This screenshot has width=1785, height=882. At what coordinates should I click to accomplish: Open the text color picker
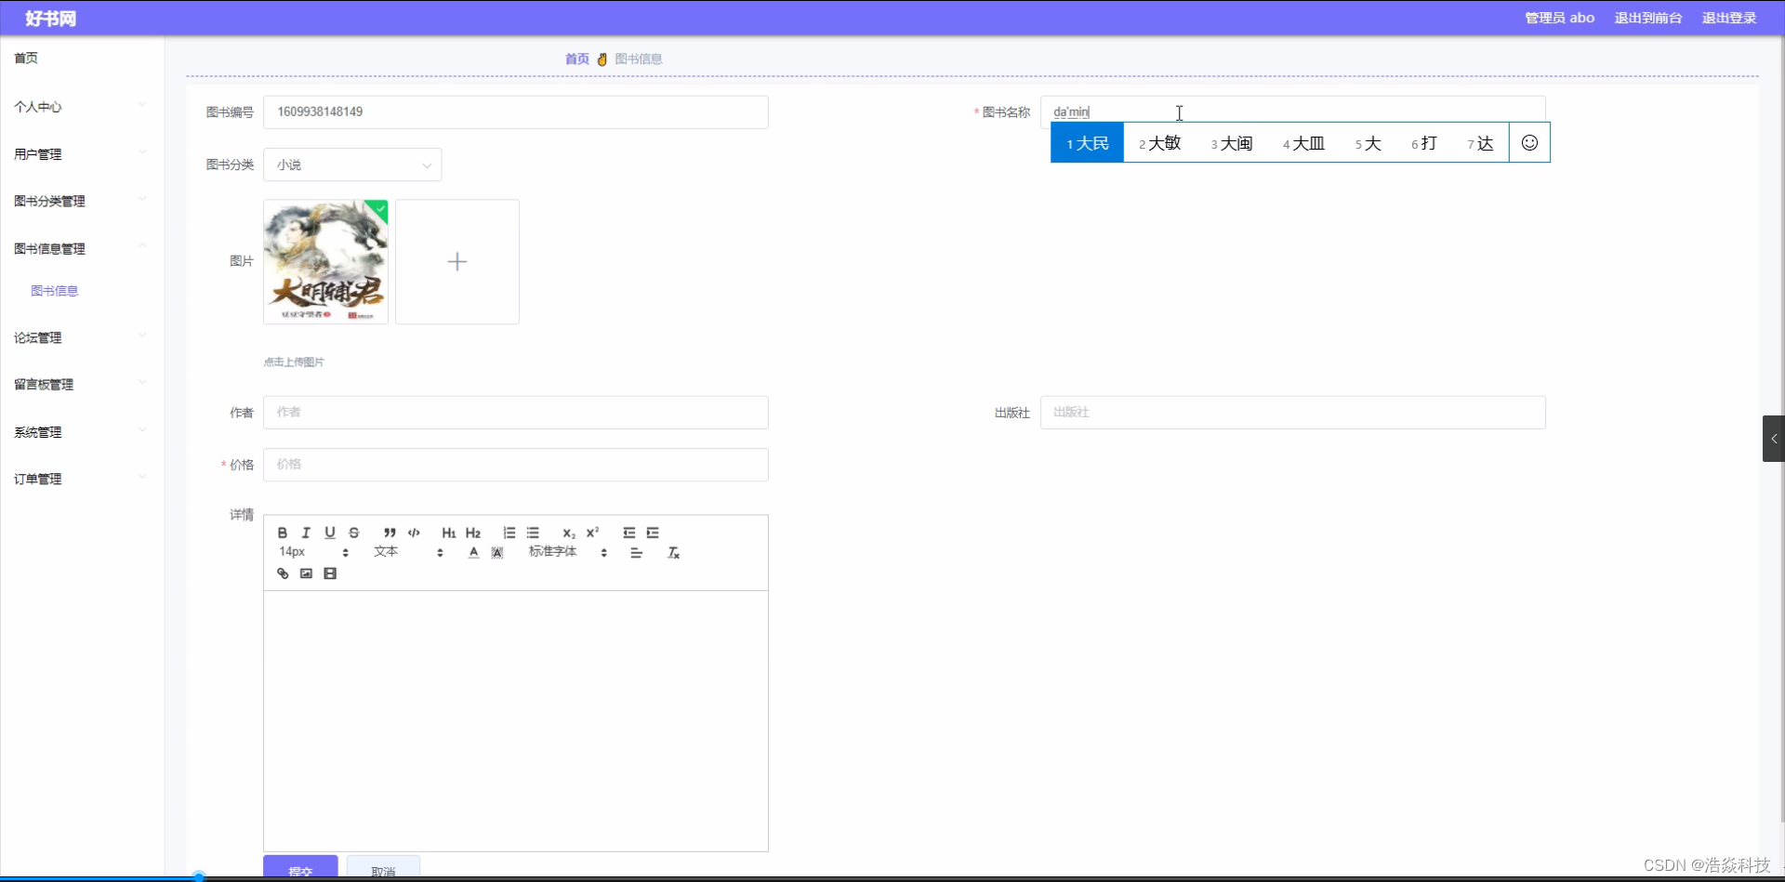point(473,551)
